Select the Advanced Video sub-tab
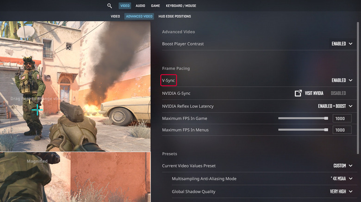The image size is (361, 202). coord(139,16)
